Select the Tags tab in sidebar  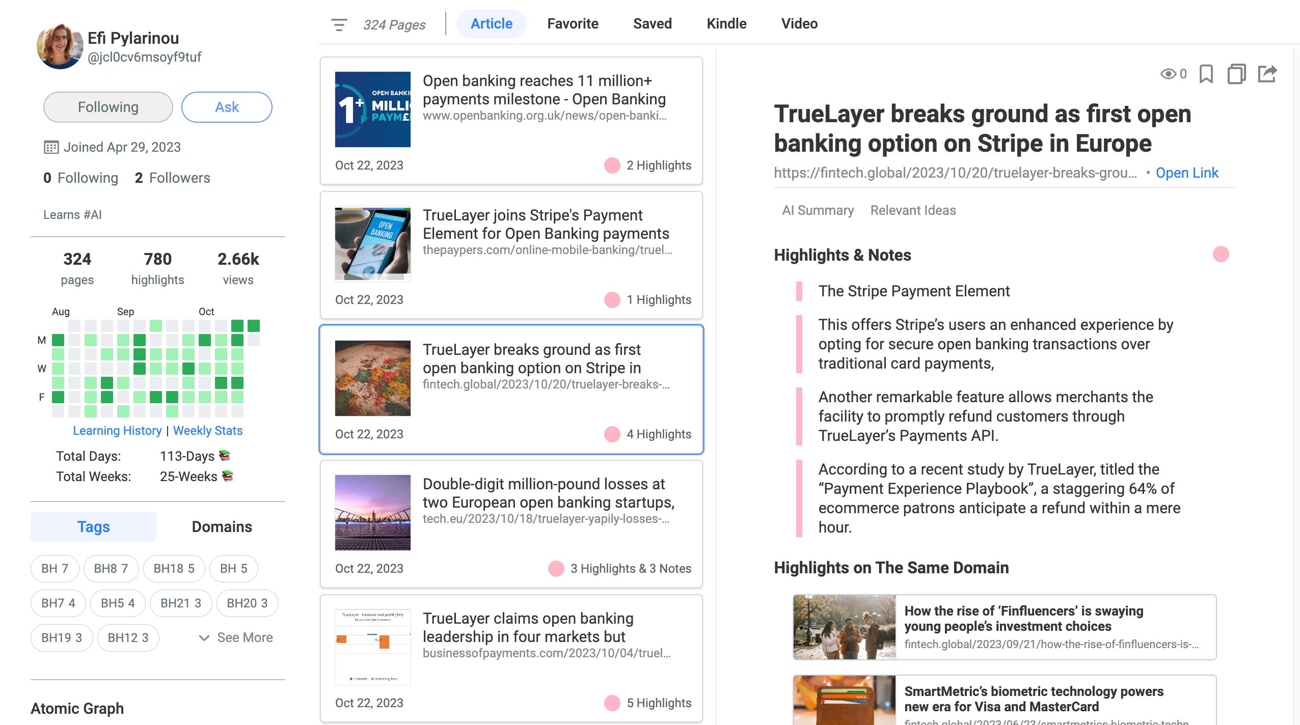pos(94,526)
